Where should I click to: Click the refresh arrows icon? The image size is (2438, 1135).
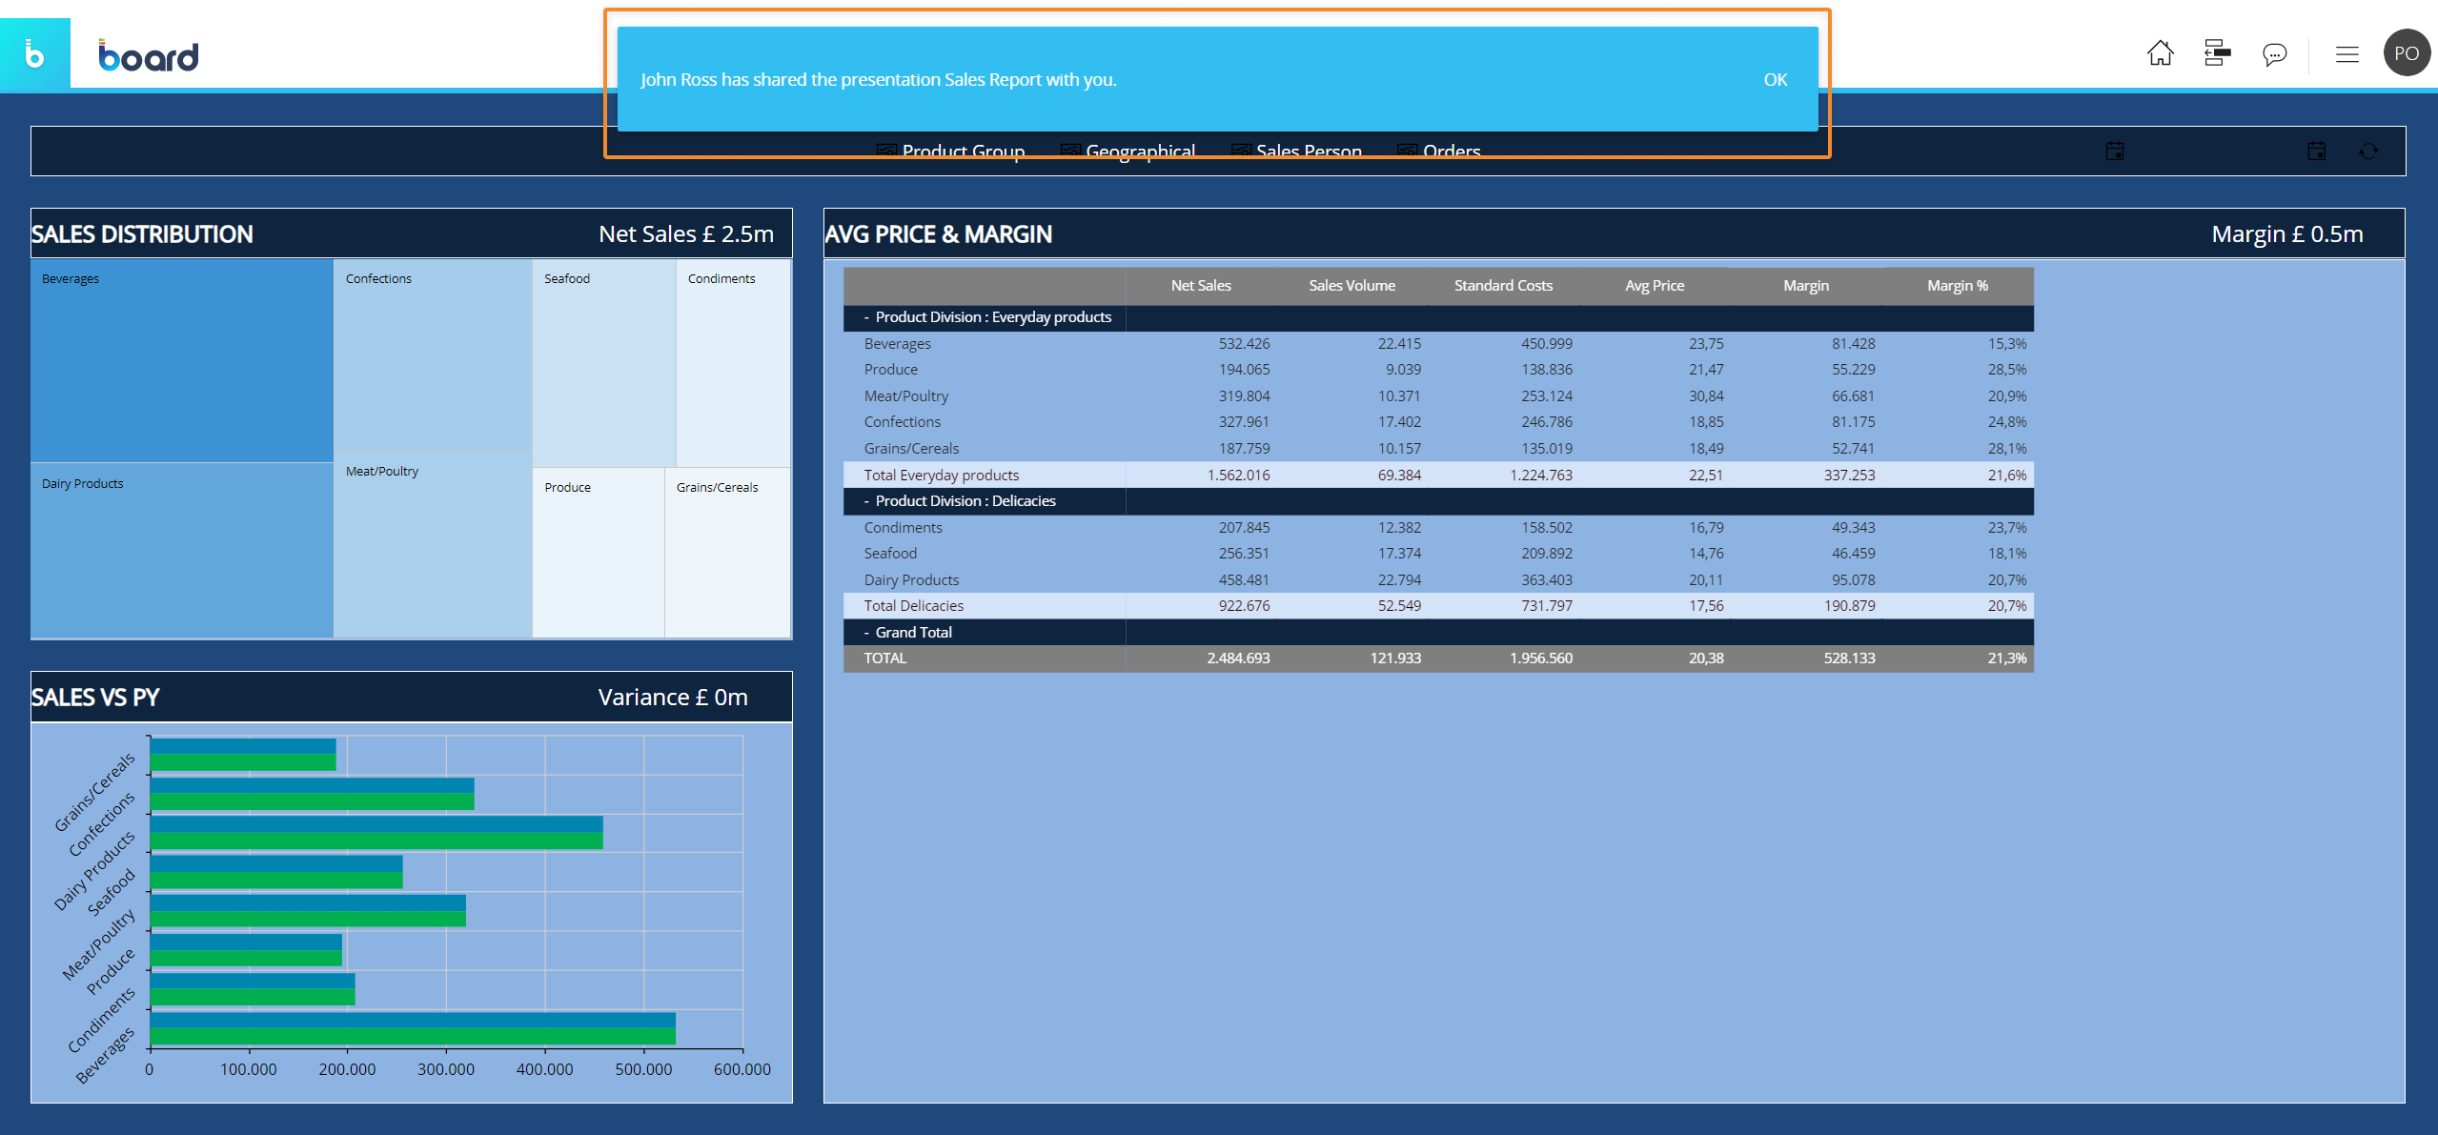point(2368,152)
